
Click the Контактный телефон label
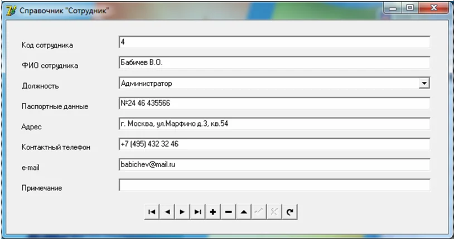click(56, 147)
